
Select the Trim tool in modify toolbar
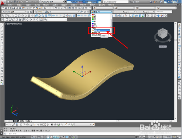click(179, 52)
